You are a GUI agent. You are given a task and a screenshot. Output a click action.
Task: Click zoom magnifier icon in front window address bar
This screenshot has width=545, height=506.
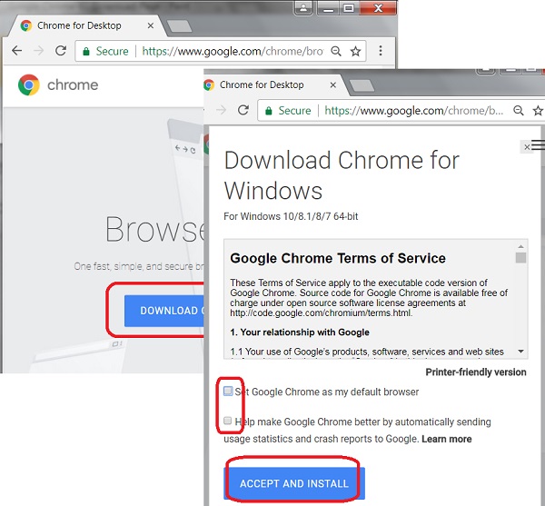coord(519,111)
